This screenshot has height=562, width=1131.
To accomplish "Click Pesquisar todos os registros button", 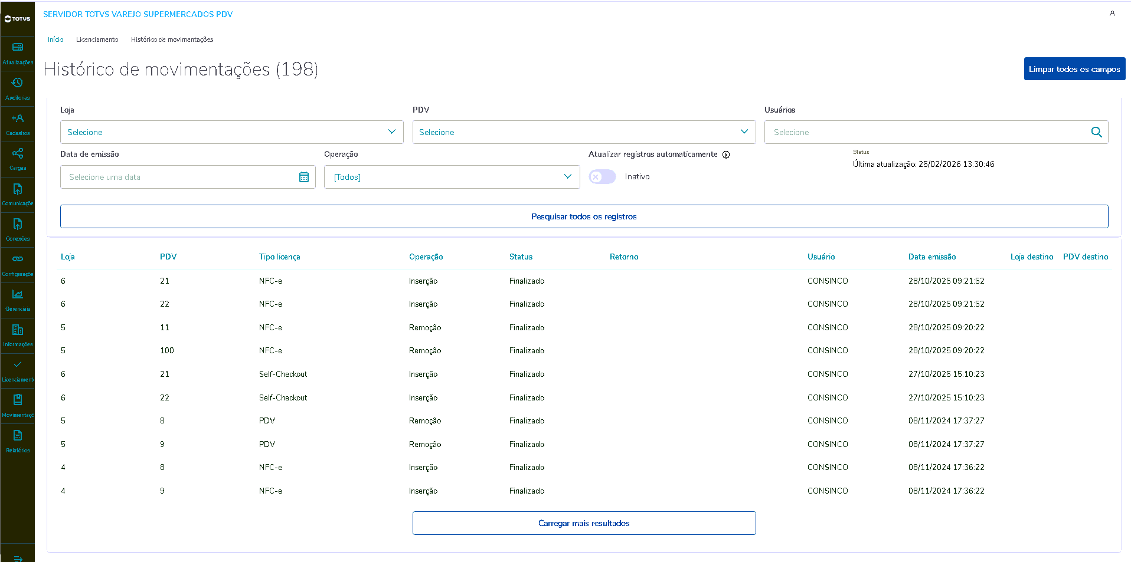I will click(x=584, y=216).
